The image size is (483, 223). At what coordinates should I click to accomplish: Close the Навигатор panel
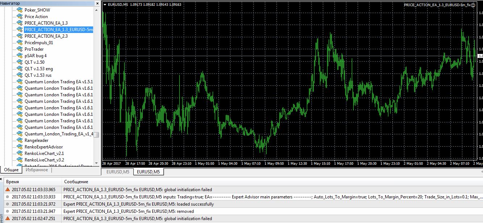[97, 3]
